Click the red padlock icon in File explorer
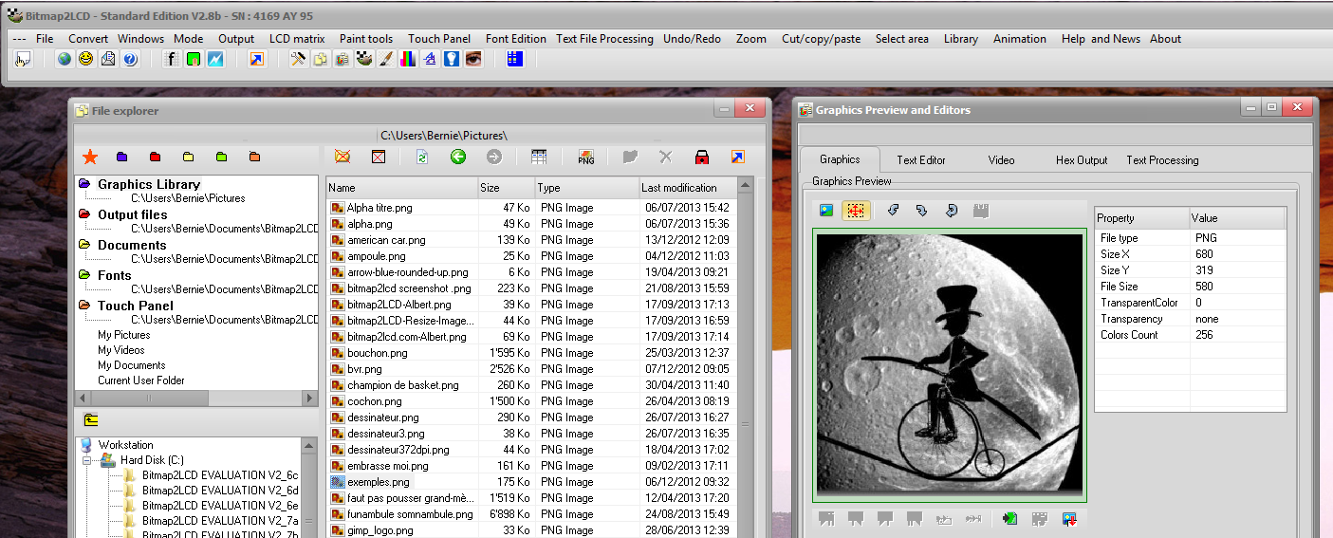This screenshot has height=538, width=1333. point(702,157)
